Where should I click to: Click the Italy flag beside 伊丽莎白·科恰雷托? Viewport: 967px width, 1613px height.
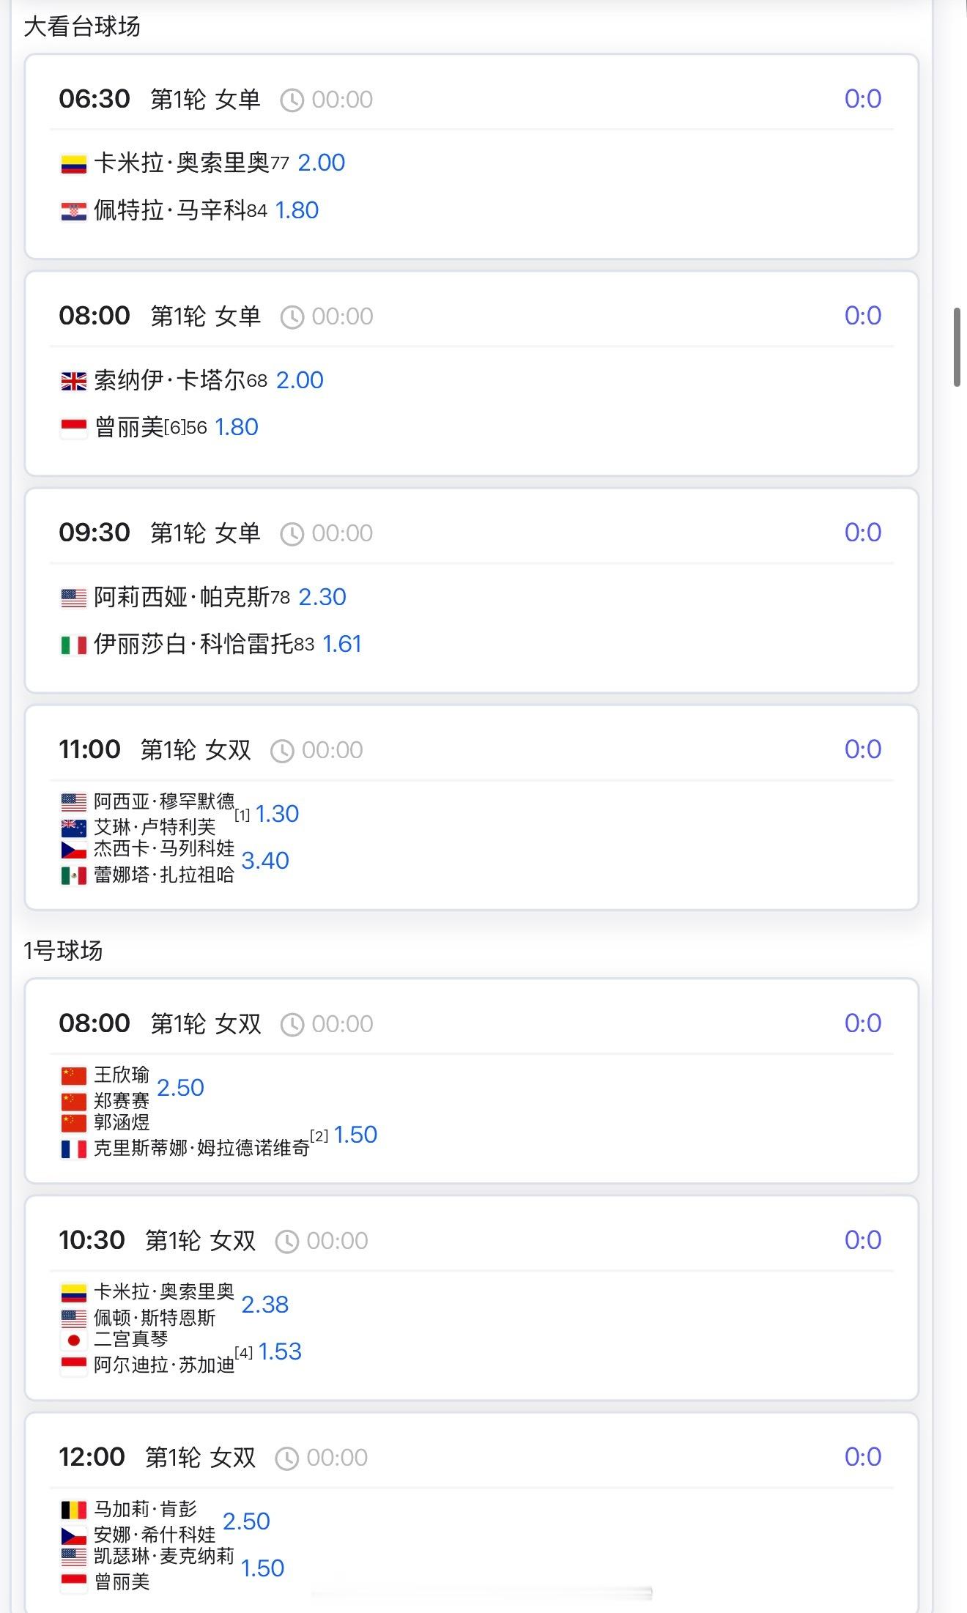pyautogui.click(x=73, y=645)
